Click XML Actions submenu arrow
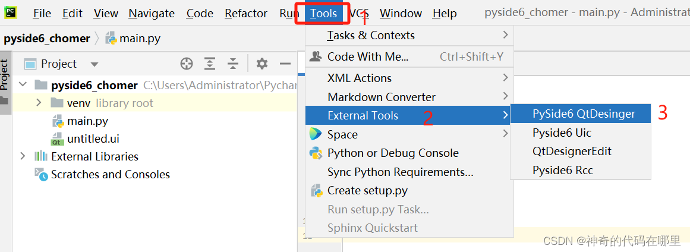The image size is (690, 252). [505, 78]
